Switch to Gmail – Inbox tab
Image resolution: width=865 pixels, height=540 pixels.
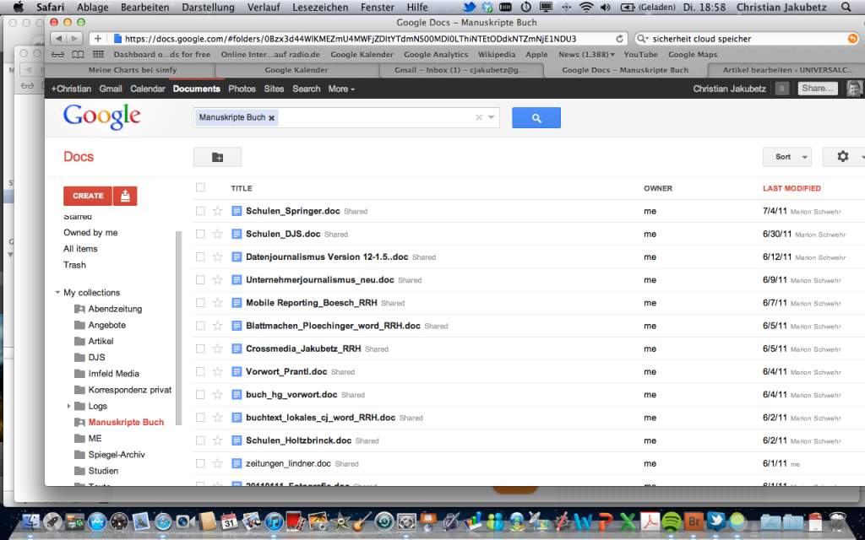click(460, 70)
